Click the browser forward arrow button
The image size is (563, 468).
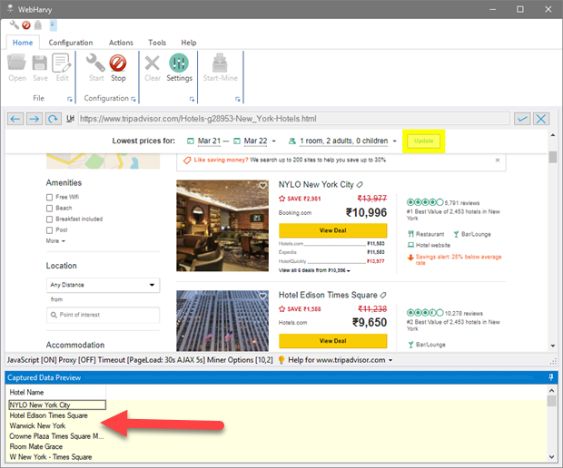coord(35,119)
